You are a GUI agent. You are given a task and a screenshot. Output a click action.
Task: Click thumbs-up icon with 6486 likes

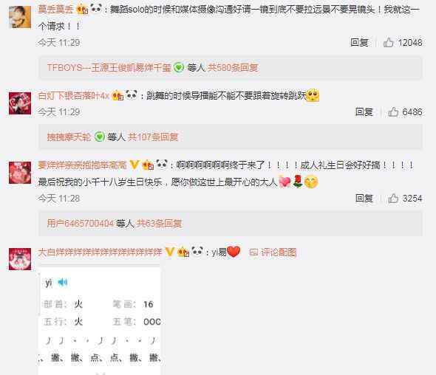click(393, 112)
